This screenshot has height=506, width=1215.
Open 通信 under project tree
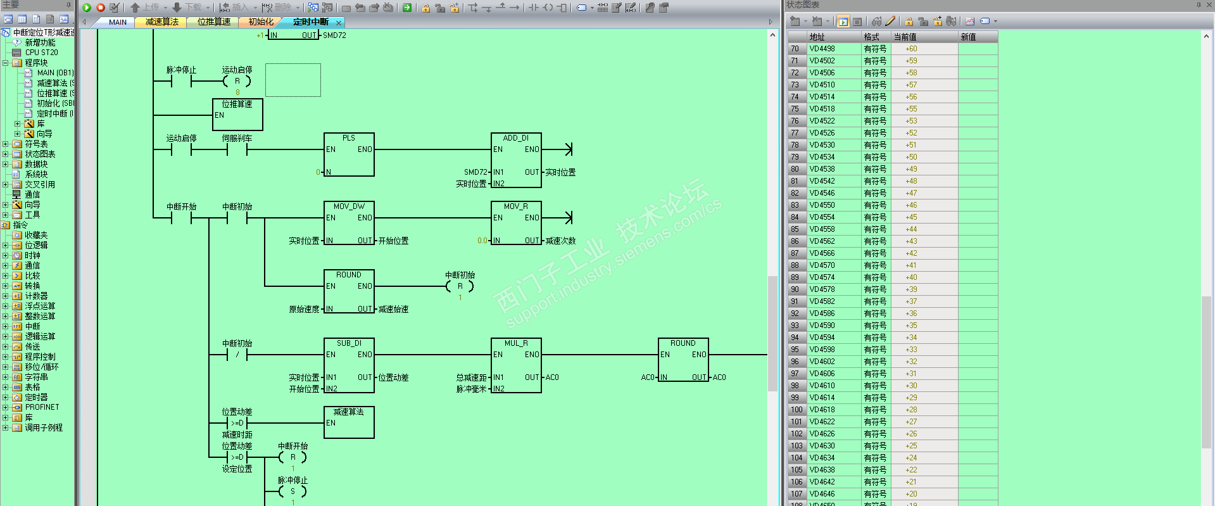pyautogui.click(x=32, y=194)
